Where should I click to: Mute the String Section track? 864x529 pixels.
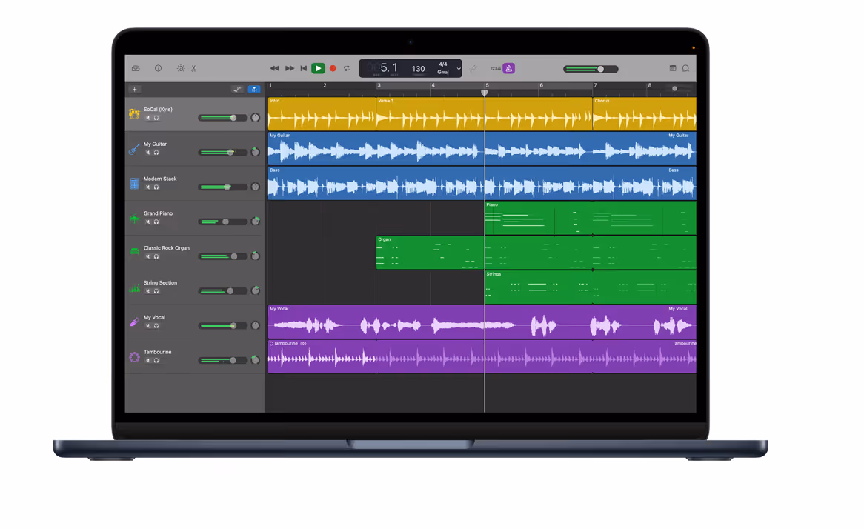147,291
